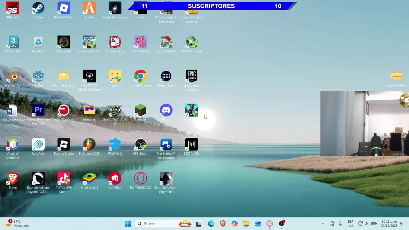Image resolution: width=409 pixels, height=230 pixels.
Task: Open Brave browser from the taskbar
Action: coord(223,224)
